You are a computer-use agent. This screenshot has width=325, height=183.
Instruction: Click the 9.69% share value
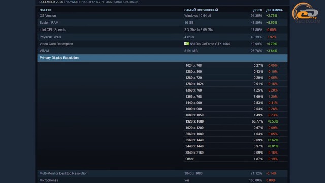[258, 140]
